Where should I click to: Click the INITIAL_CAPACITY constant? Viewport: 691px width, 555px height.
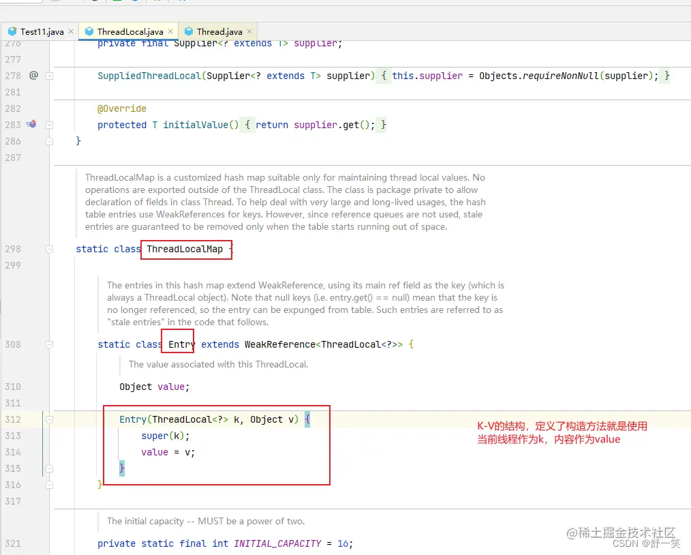click(277, 543)
